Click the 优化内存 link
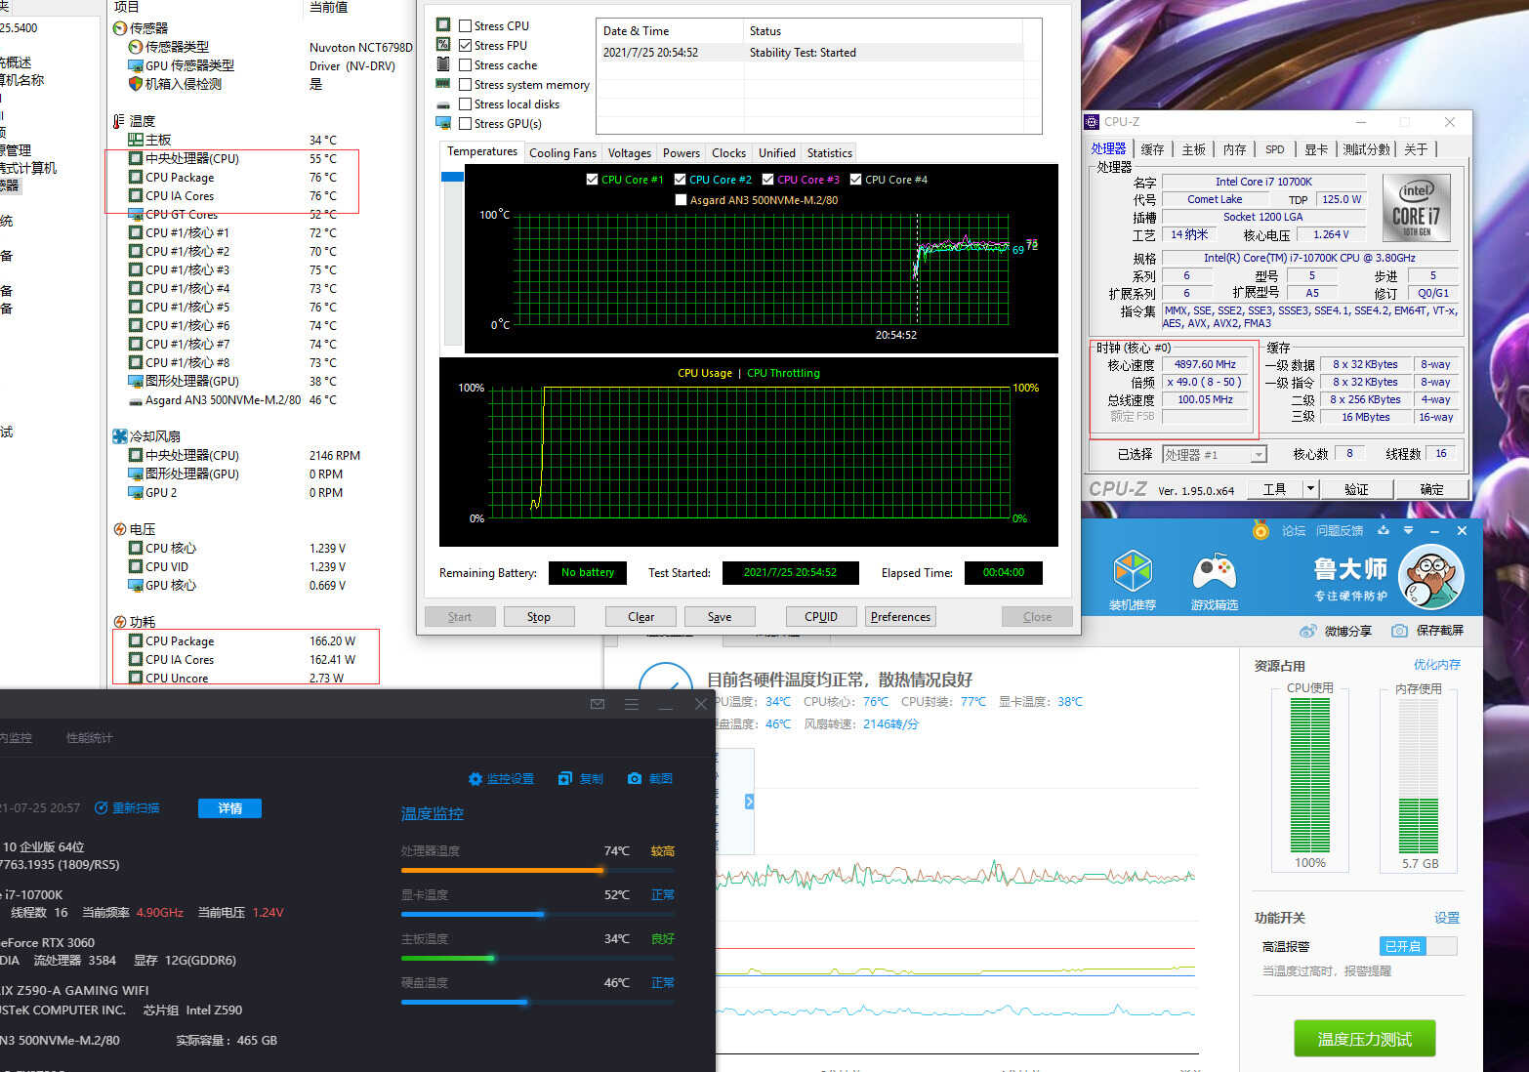1529x1072 pixels. [x=1437, y=665]
